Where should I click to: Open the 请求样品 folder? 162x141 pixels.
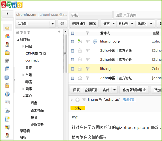coord(37,110)
